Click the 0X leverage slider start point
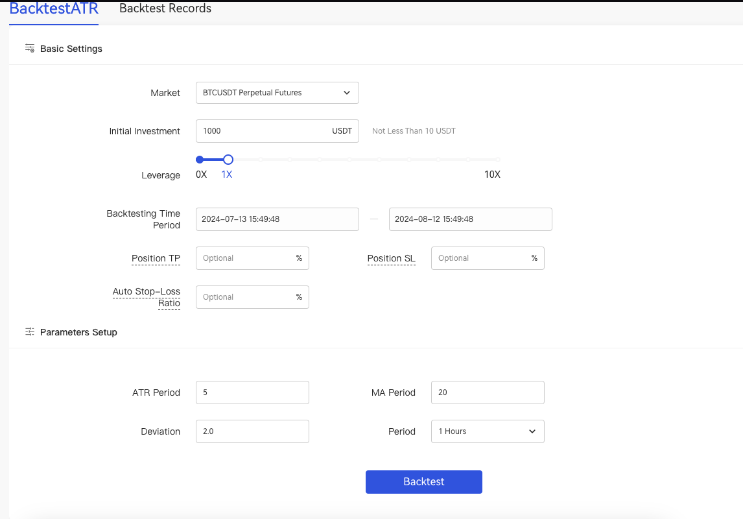 200,160
